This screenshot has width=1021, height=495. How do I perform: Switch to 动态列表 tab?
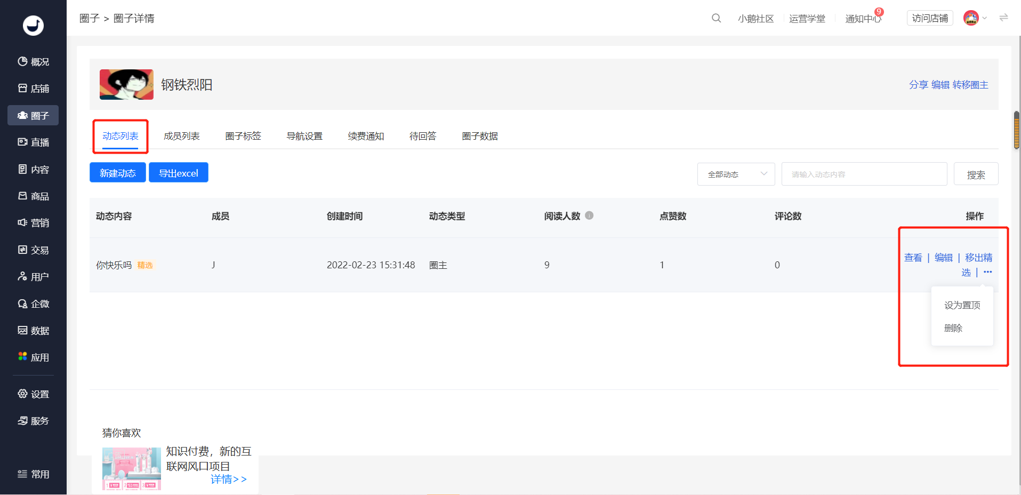point(120,136)
